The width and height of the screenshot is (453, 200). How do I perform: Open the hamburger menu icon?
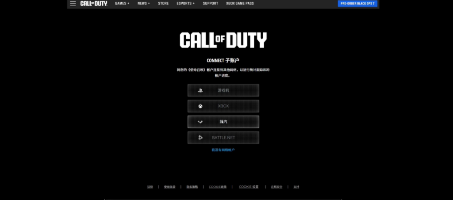tap(73, 4)
